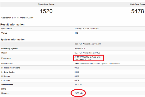This screenshot has height=97, width=145.
Task: Click the Motherboard label
Action: click(x=7, y=85)
